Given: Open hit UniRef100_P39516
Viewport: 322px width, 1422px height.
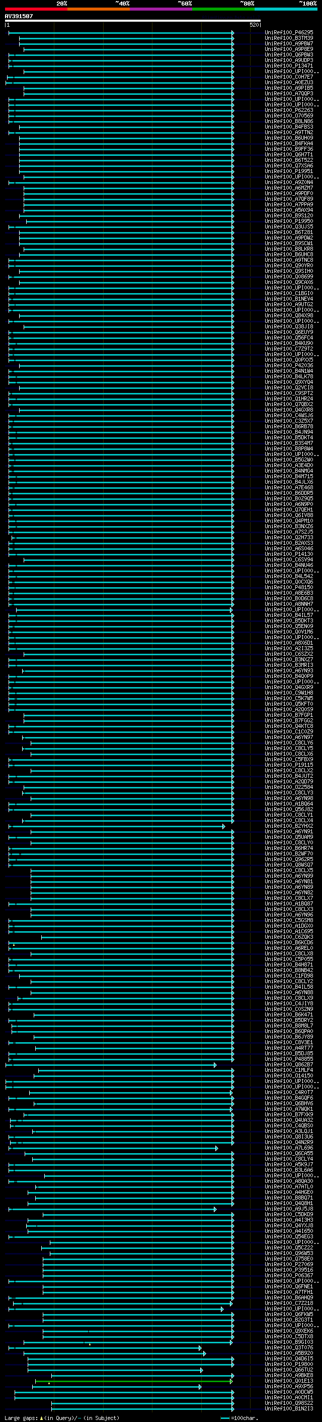Looking at the screenshot, I should point(289,1270).
